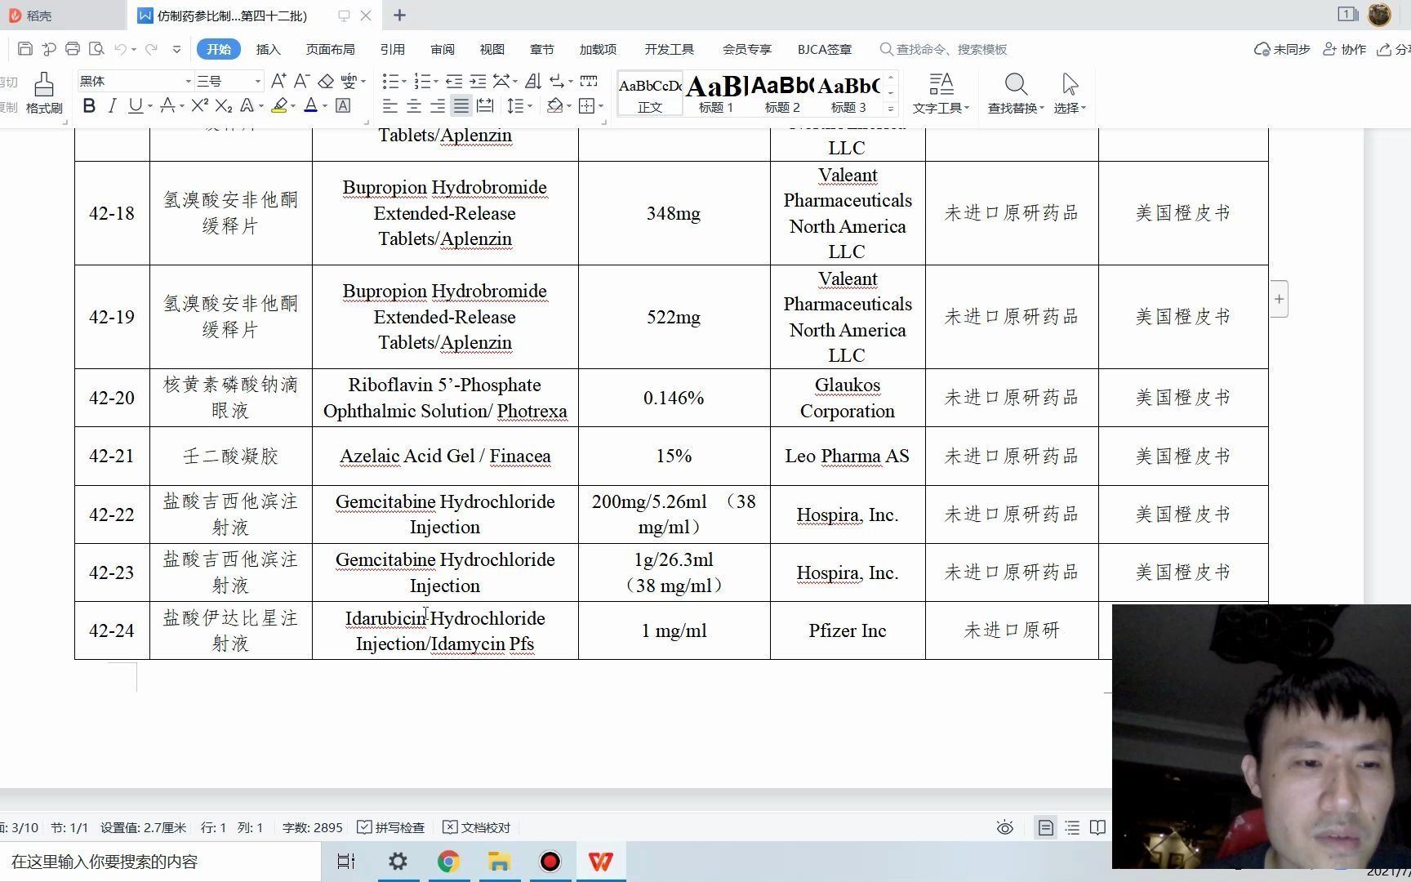Open the Insert tab
Image resolution: width=1411 pixels, height=882 pixels.
(x=268, y=49)
